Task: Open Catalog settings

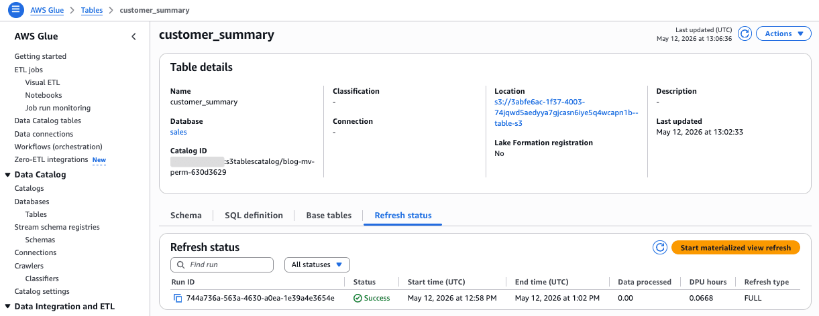Action: 42,291
